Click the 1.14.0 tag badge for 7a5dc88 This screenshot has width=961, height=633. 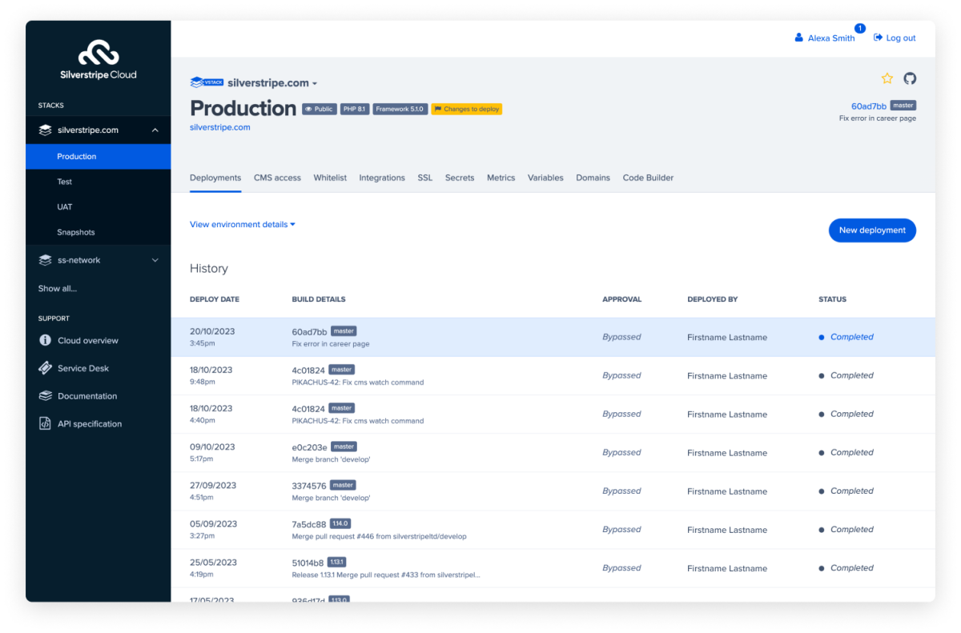tap(339, 523)
